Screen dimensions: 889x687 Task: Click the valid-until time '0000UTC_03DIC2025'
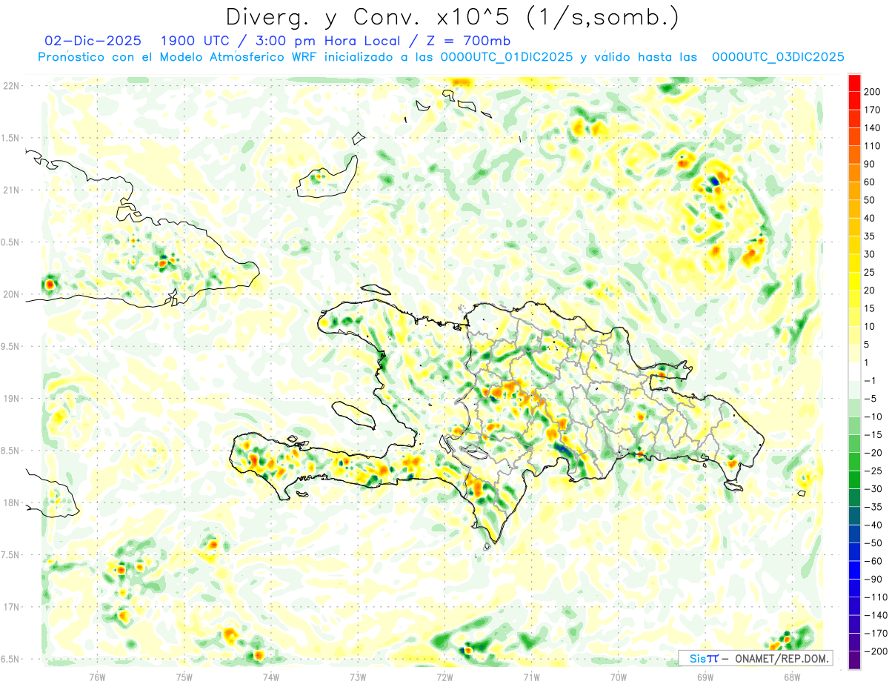pyautogui.click(x=778, y=57)
